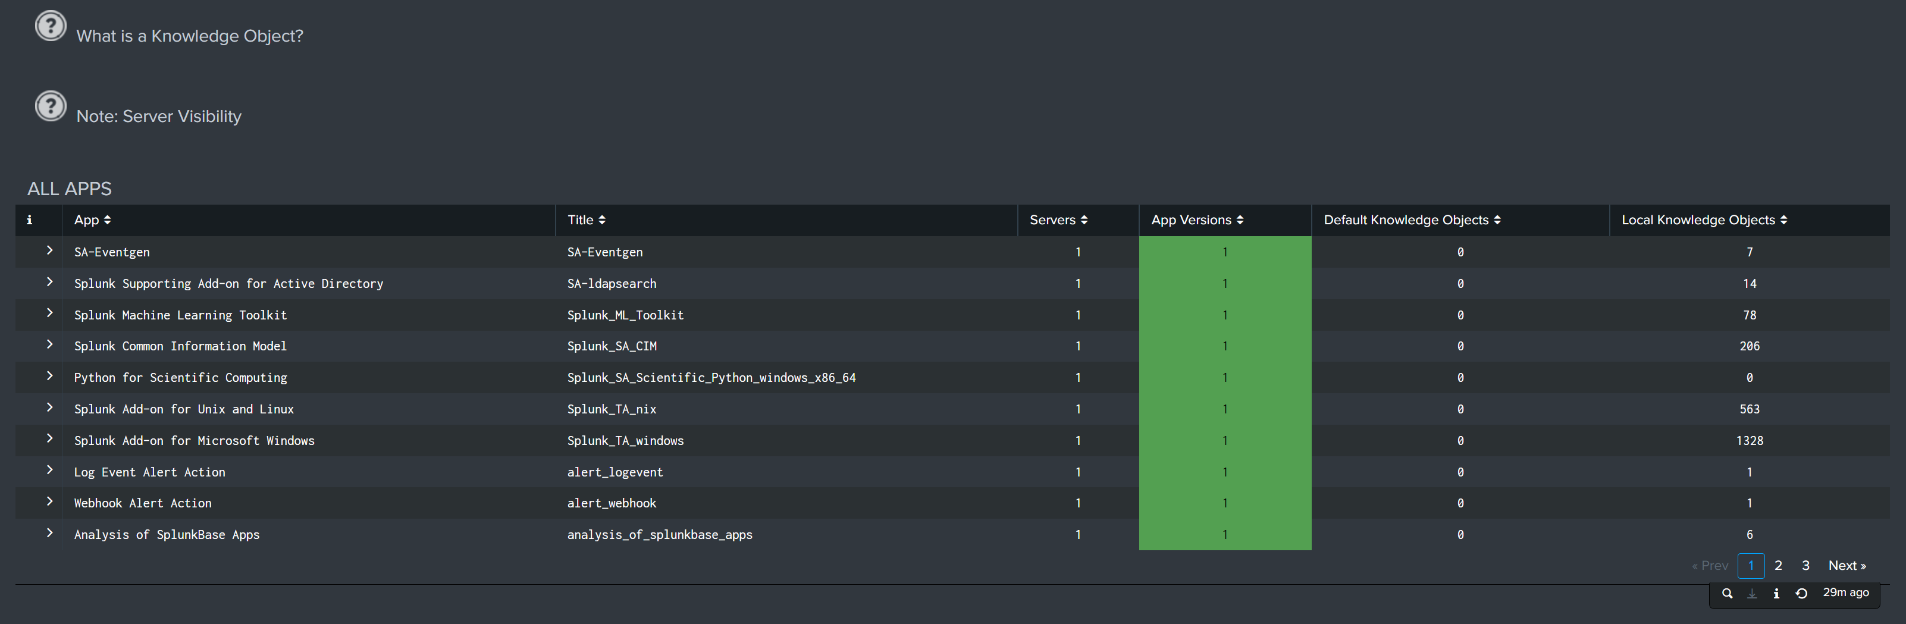Screen dimensions: 1906x624
Task: Open the panel inspector info icon
Action: click(1776, 593)
